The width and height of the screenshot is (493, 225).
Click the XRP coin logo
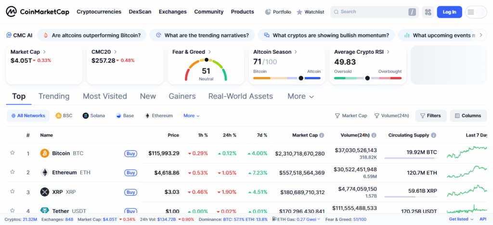pyautogui.click(x=45, y=192)
